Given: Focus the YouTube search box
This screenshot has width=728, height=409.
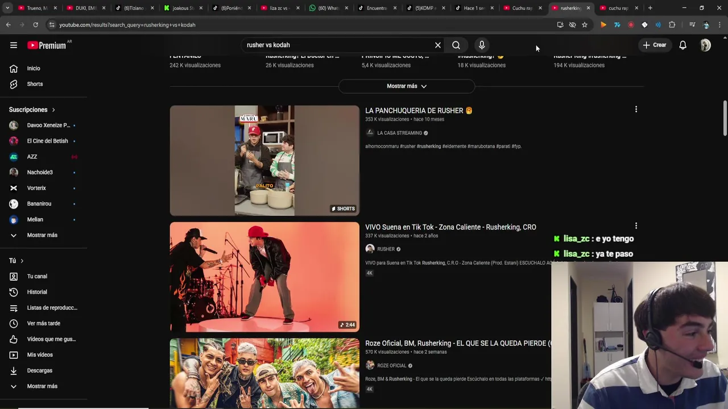Looking at the screenshot, I should [338, 45].
